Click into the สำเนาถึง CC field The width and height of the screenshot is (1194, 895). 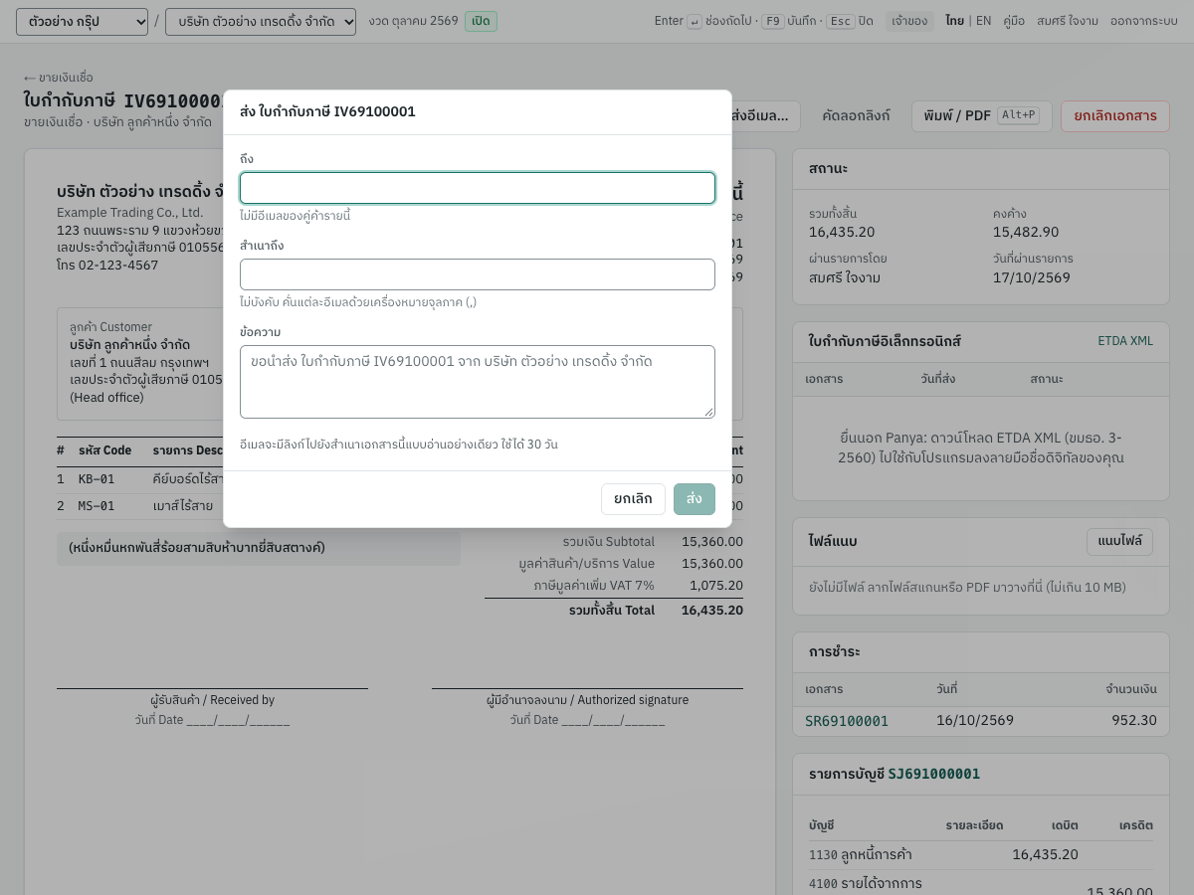click(x=478, y=274)
